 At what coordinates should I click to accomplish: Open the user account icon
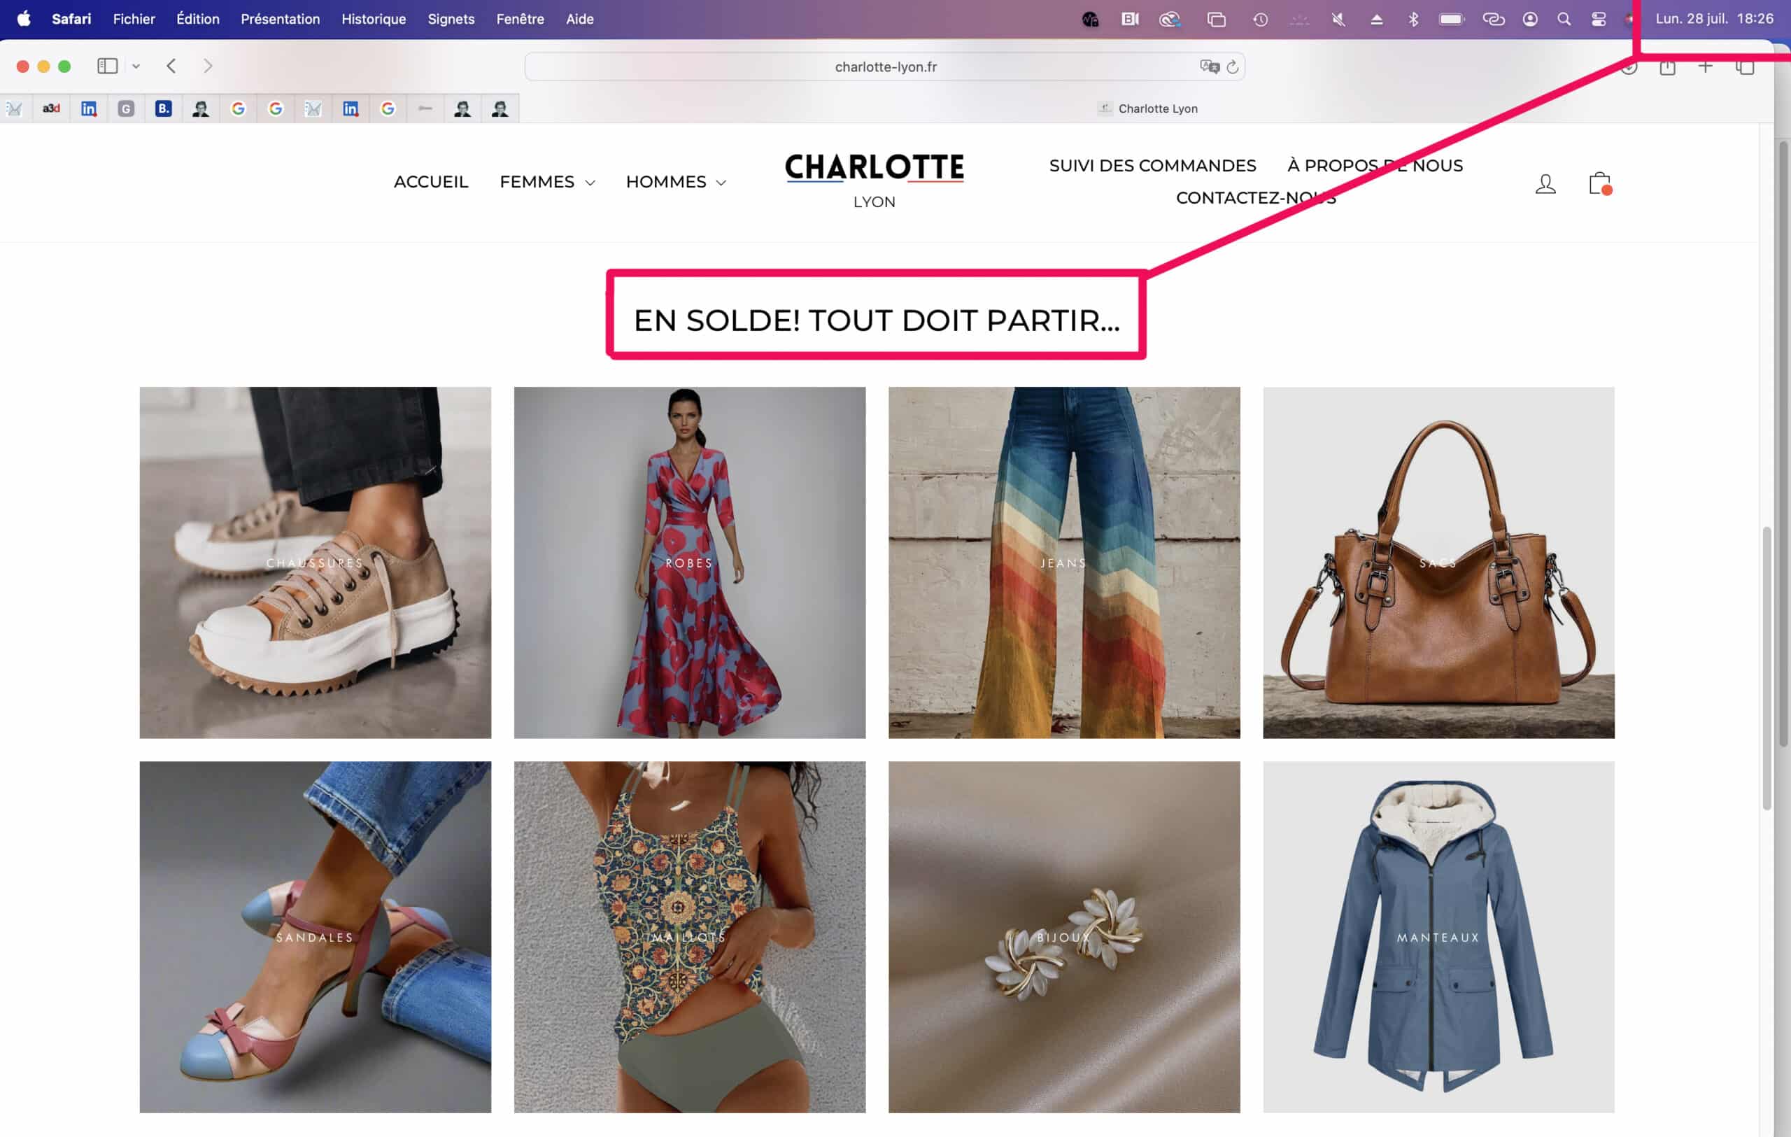click(x=1545, y=184)
